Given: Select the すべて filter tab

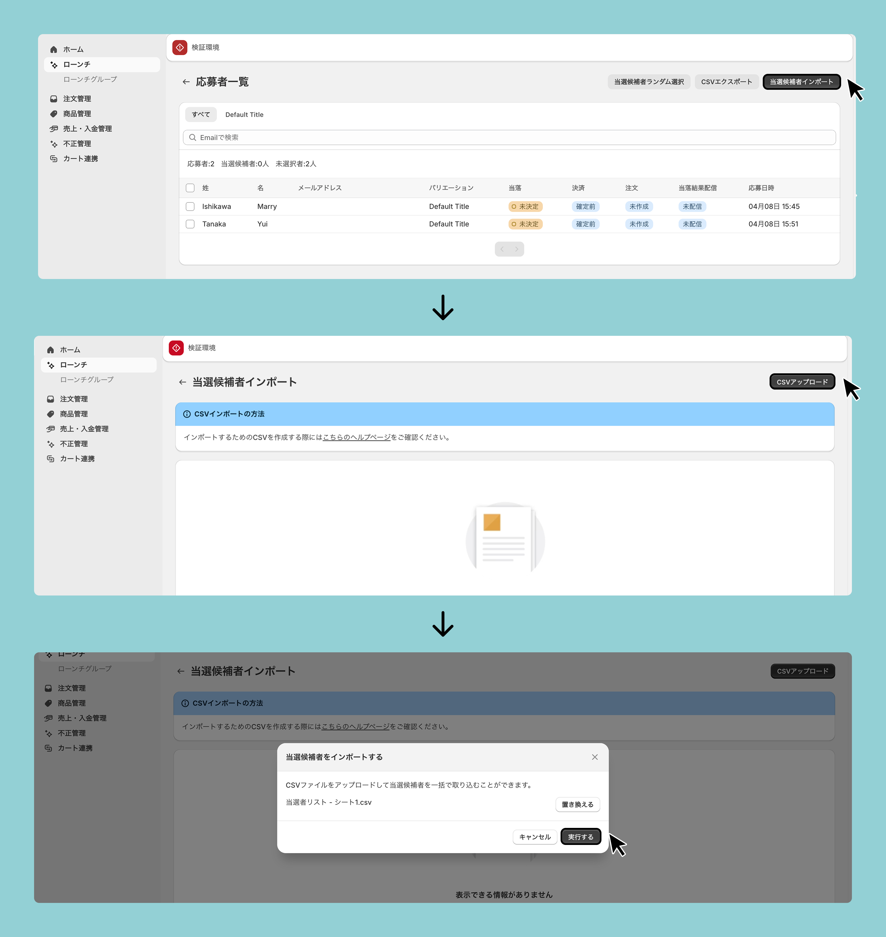Looking at the screenshot, I should point(201,115).
